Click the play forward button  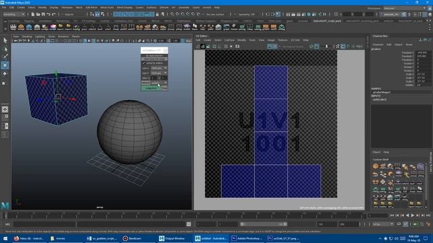point(413,215)
